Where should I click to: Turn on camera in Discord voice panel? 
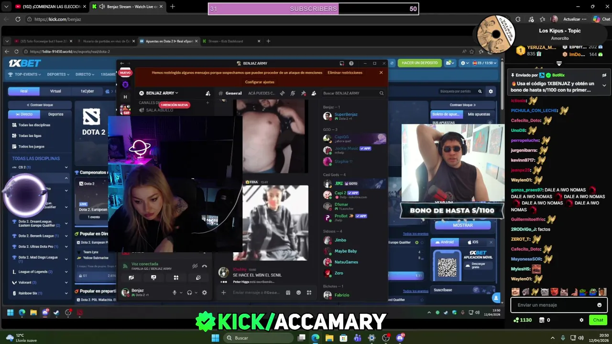tap(131, 278)
